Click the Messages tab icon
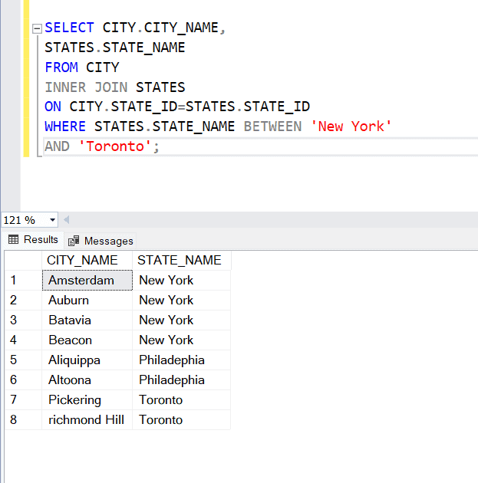 74,241
